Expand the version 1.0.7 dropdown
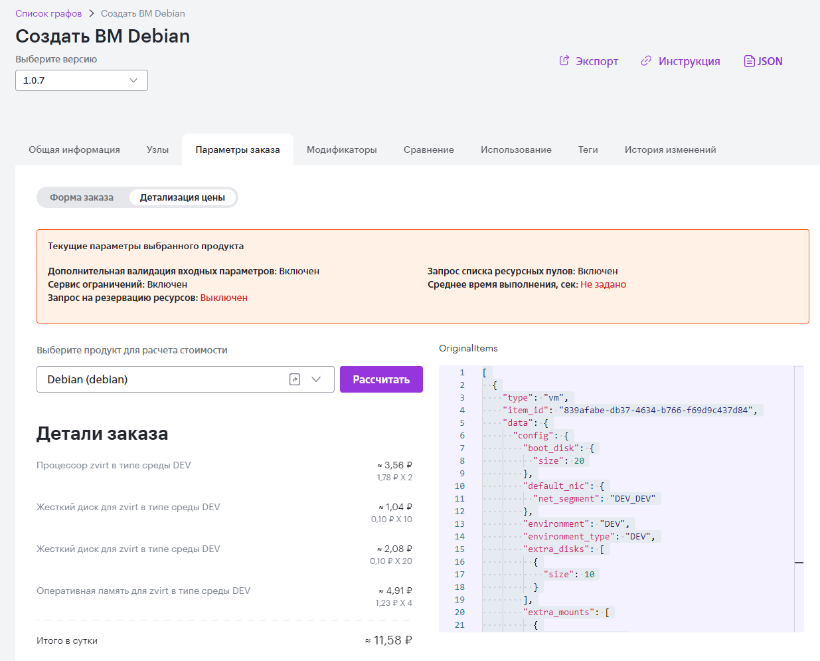The image size is (820, 661). (x=82, y=80)
